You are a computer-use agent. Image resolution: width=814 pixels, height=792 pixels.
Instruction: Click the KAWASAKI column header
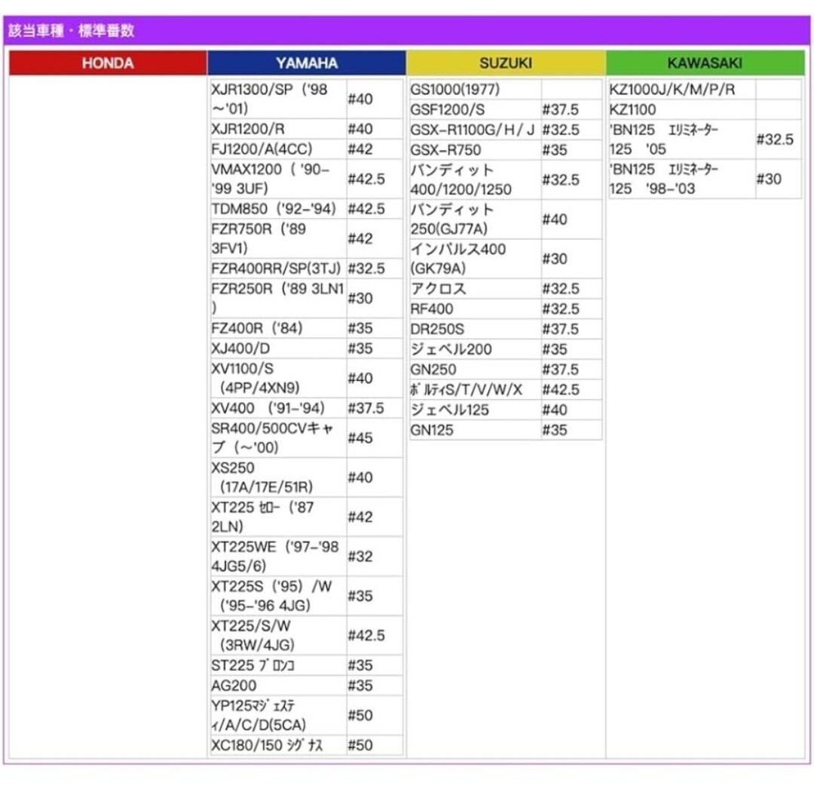pyautogui.click(x=705, y=63)
